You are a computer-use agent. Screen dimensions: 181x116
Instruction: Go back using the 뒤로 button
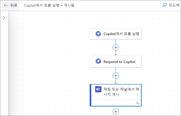click(x=11, y=5)
